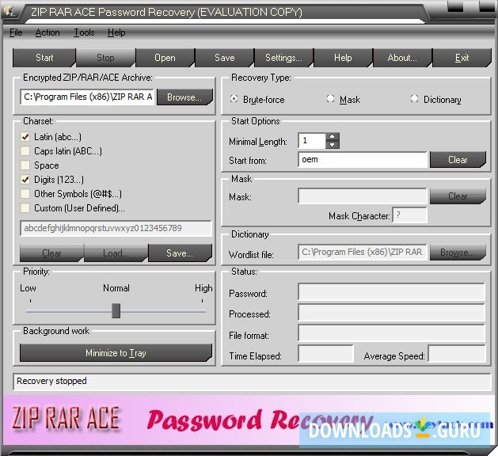Enable Custom (User Defined) charset
The height and width of the screenshot is (456, 498).
[25, 208]
